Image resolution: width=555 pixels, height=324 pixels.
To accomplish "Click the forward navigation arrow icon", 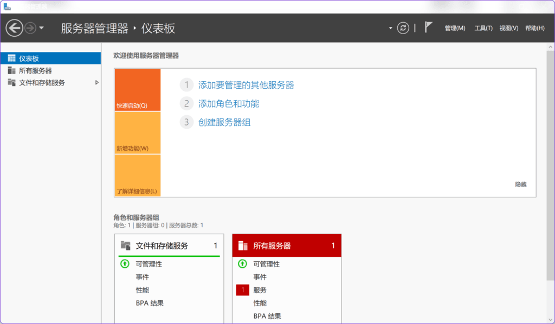I will click(x=30, y=28).
